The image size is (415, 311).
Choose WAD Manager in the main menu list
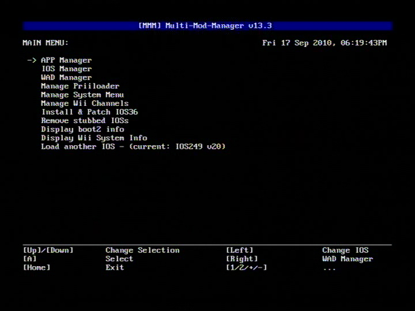point(66,77)
